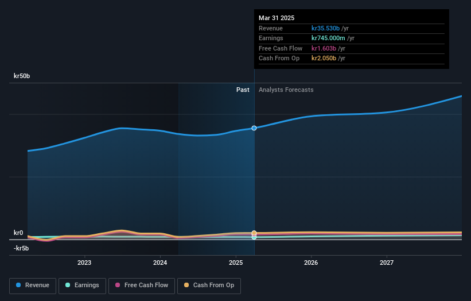Click the blue Revenue data point marker

click(x=254, y=128)
